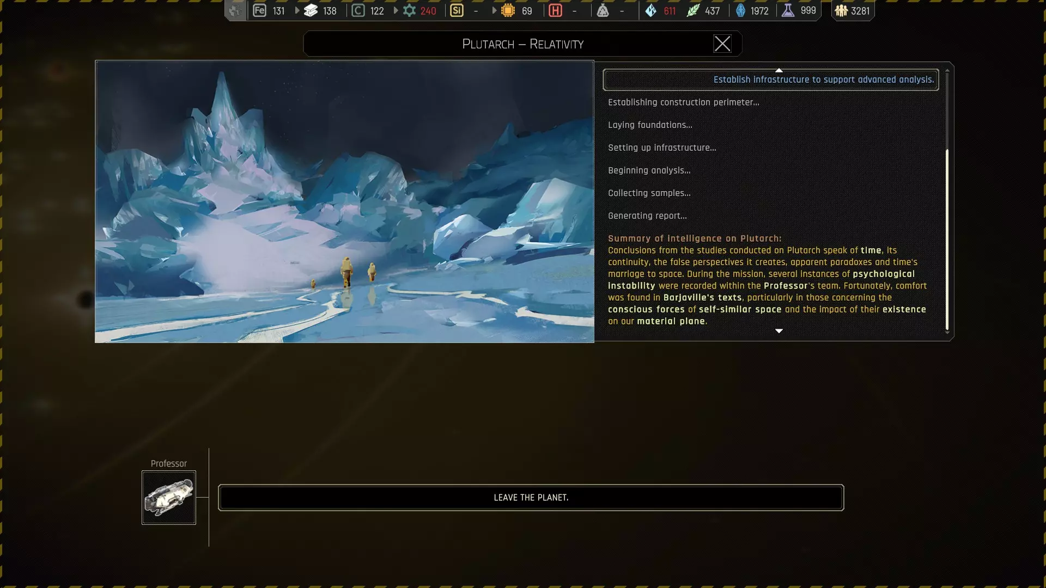Click the Hydrogen (H) resource icon

pyautogui.click(x=555, y=10)
